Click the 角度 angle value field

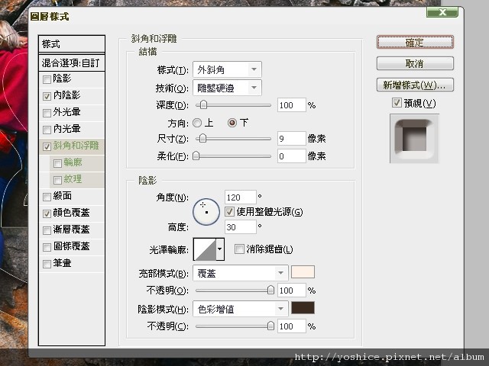[x=241, y=197]
